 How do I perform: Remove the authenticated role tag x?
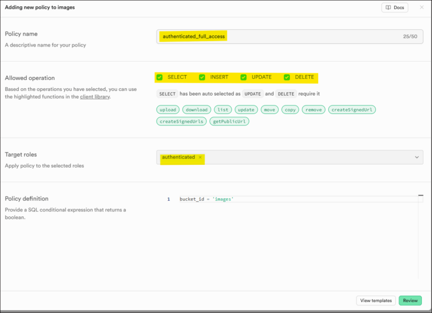pos(200,157)
